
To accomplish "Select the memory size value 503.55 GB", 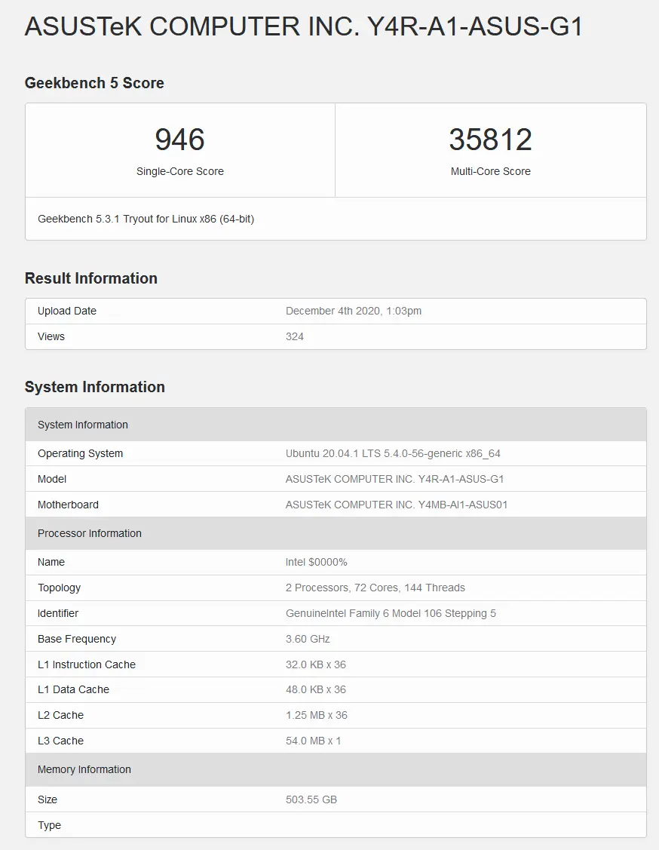I will 311,799.
